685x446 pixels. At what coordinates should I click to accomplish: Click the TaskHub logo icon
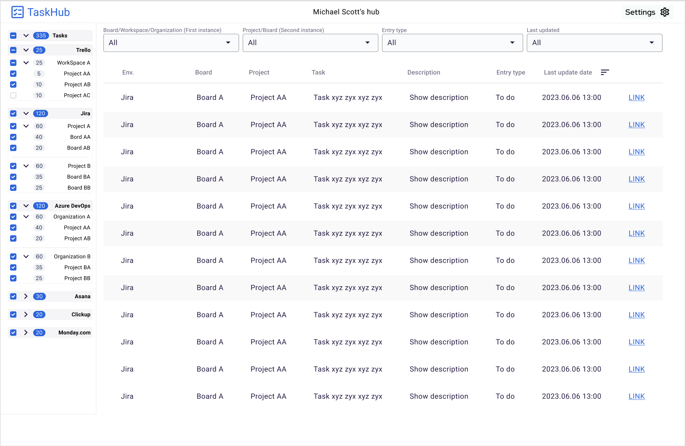pyautogui.click(x=17, y=12)
